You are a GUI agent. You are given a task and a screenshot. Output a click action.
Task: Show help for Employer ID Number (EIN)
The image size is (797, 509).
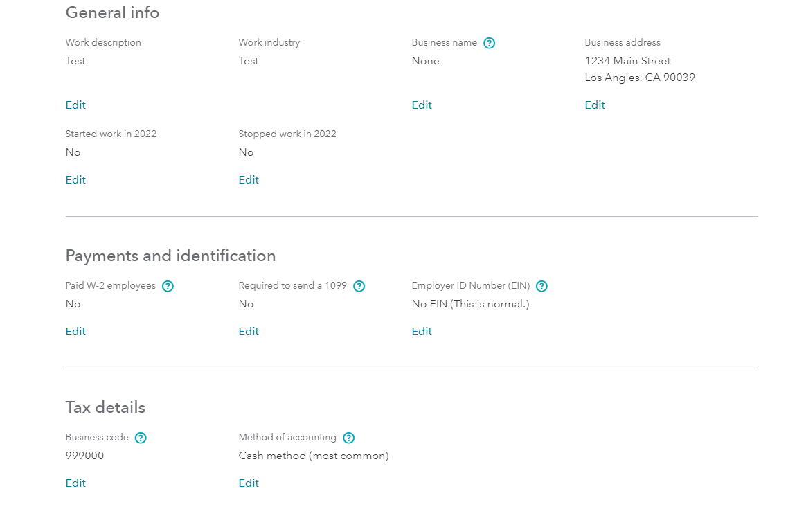(x=541, y=286)
